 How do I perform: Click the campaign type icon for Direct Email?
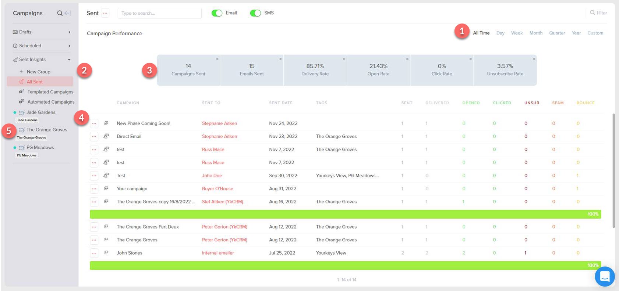tap(106, 136)
